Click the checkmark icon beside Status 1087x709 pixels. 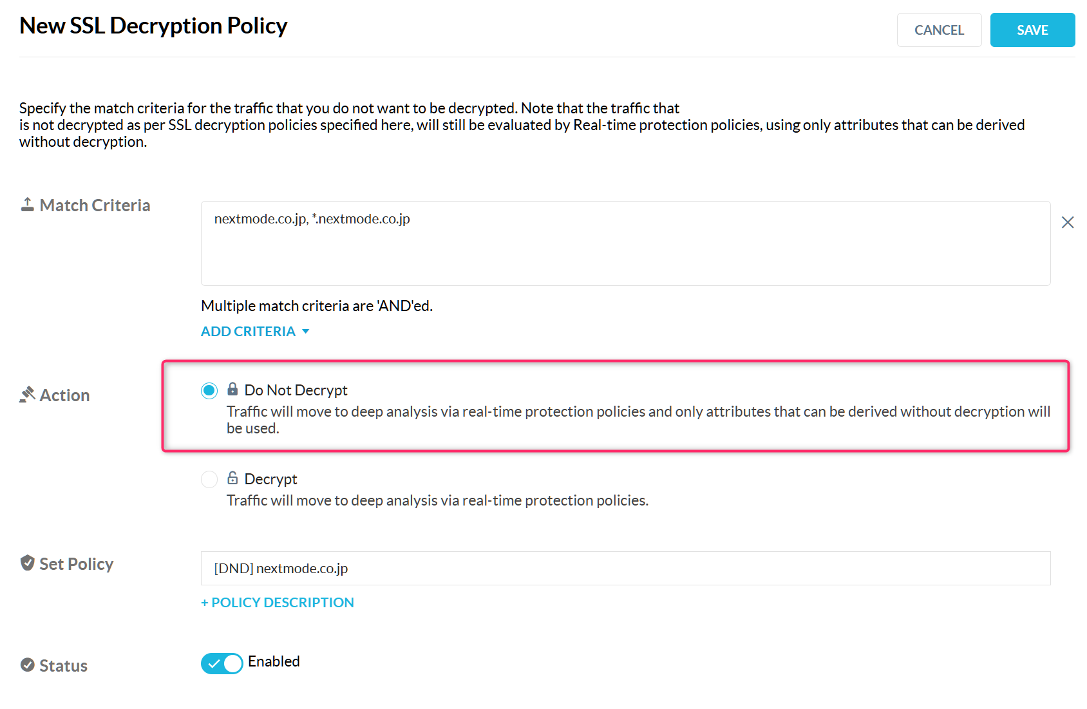pos(27,665)
